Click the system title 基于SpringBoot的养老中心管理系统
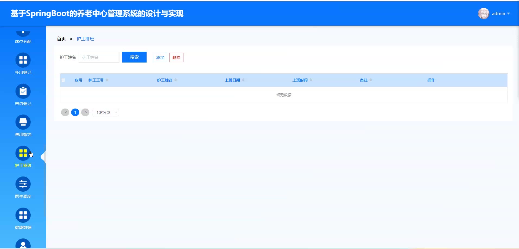519x249 pixels. pyautogui.click(x=97, y=14)
